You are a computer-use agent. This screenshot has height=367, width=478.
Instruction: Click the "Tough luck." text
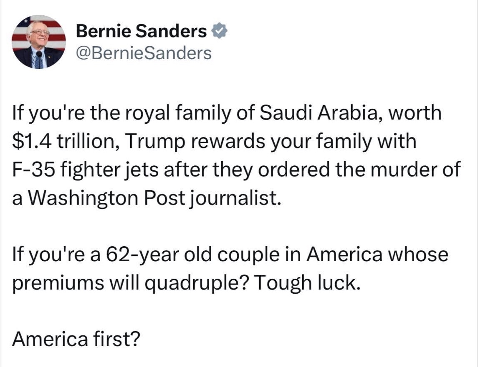(306, 283)
